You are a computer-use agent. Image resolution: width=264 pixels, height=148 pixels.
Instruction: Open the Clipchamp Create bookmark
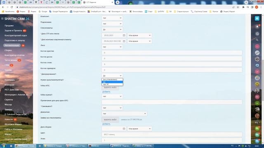(199, 12)
